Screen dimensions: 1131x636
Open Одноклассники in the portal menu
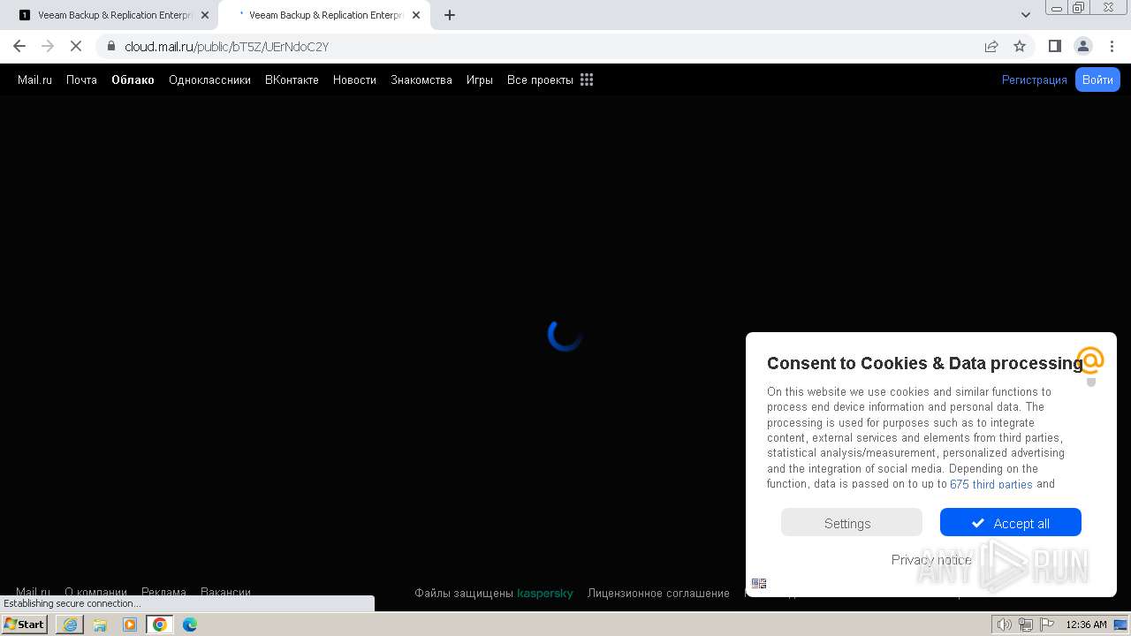tap(209, 79)
